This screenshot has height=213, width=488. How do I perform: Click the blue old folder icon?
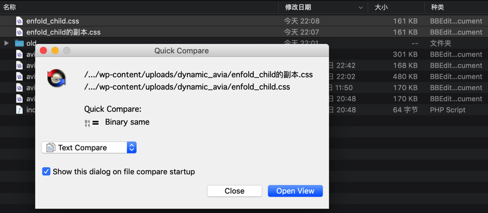click(x=19, y=43)
